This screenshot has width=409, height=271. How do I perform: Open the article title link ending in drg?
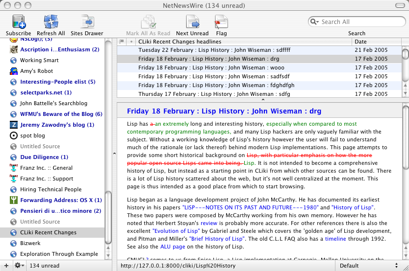pos(224,111)
